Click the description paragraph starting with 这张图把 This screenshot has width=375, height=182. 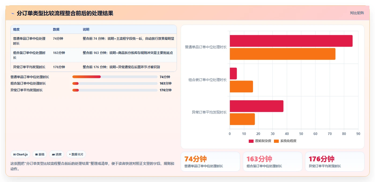point(92,166)
